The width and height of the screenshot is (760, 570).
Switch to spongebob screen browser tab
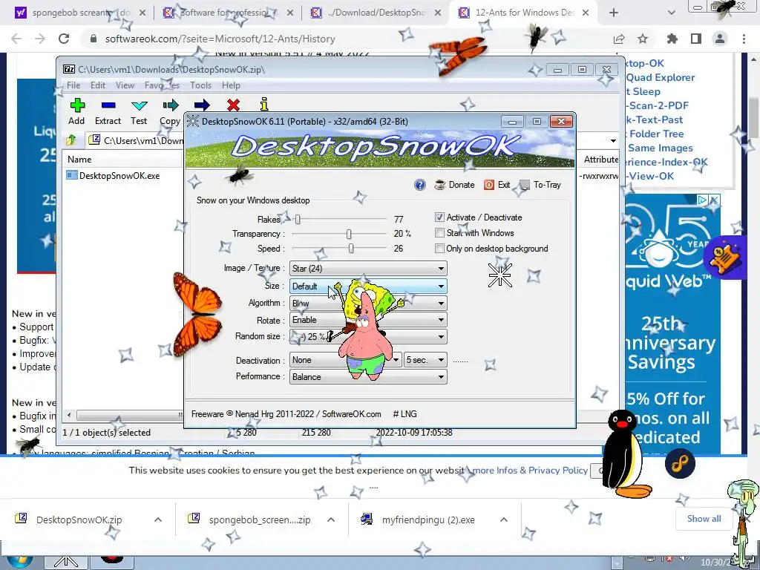(x=80, y=13)
